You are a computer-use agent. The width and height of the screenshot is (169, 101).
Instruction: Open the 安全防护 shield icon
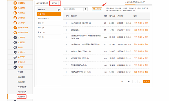click(x=15, y=52)
